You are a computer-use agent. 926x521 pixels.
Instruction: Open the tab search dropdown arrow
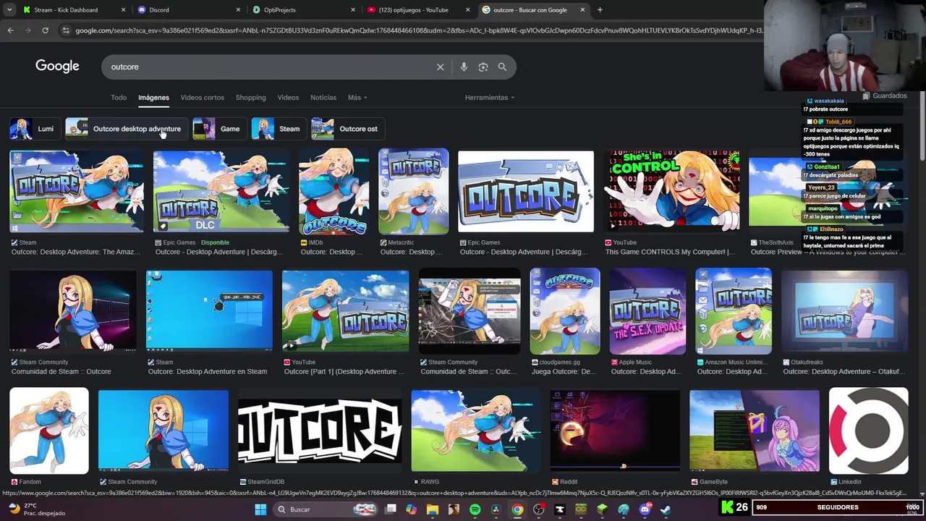pyautogui.click(x=9, y=10)
